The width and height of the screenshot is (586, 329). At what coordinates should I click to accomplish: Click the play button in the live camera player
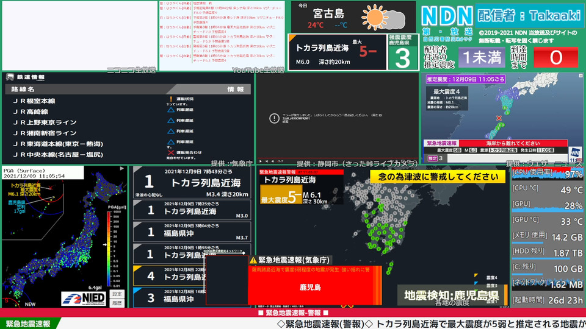261,161
